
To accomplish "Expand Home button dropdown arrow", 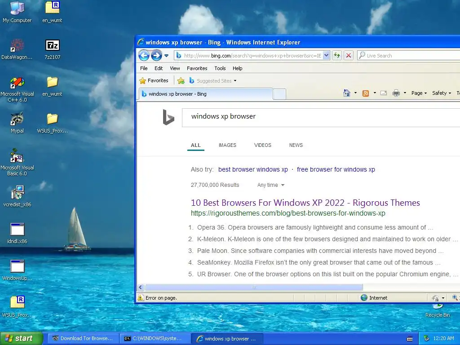I will click(x=356, y=93).
